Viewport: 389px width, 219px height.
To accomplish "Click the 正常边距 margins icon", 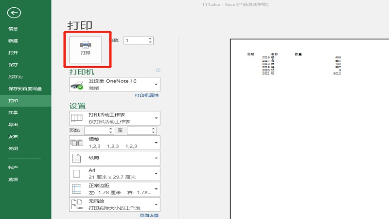I will coord(77,189).
